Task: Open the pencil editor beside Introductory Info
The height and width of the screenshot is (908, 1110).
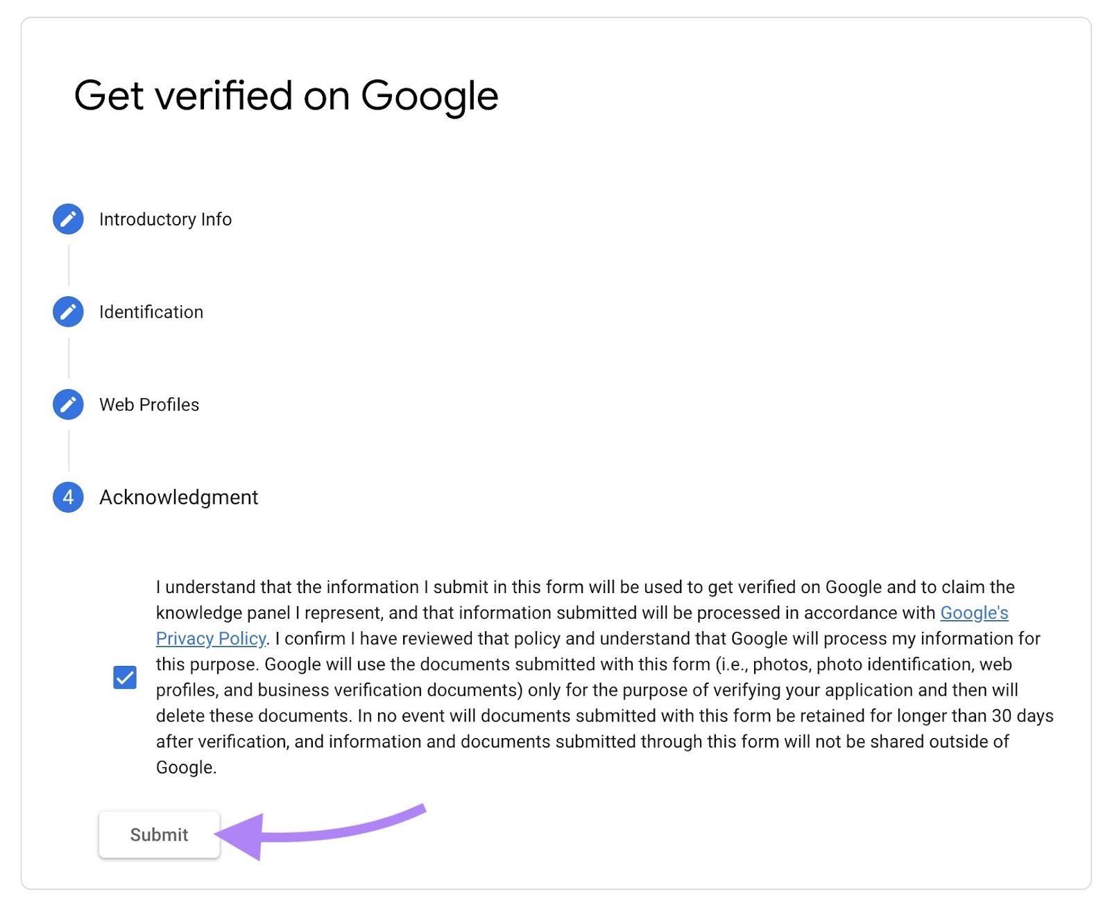Action: point(67,219)
